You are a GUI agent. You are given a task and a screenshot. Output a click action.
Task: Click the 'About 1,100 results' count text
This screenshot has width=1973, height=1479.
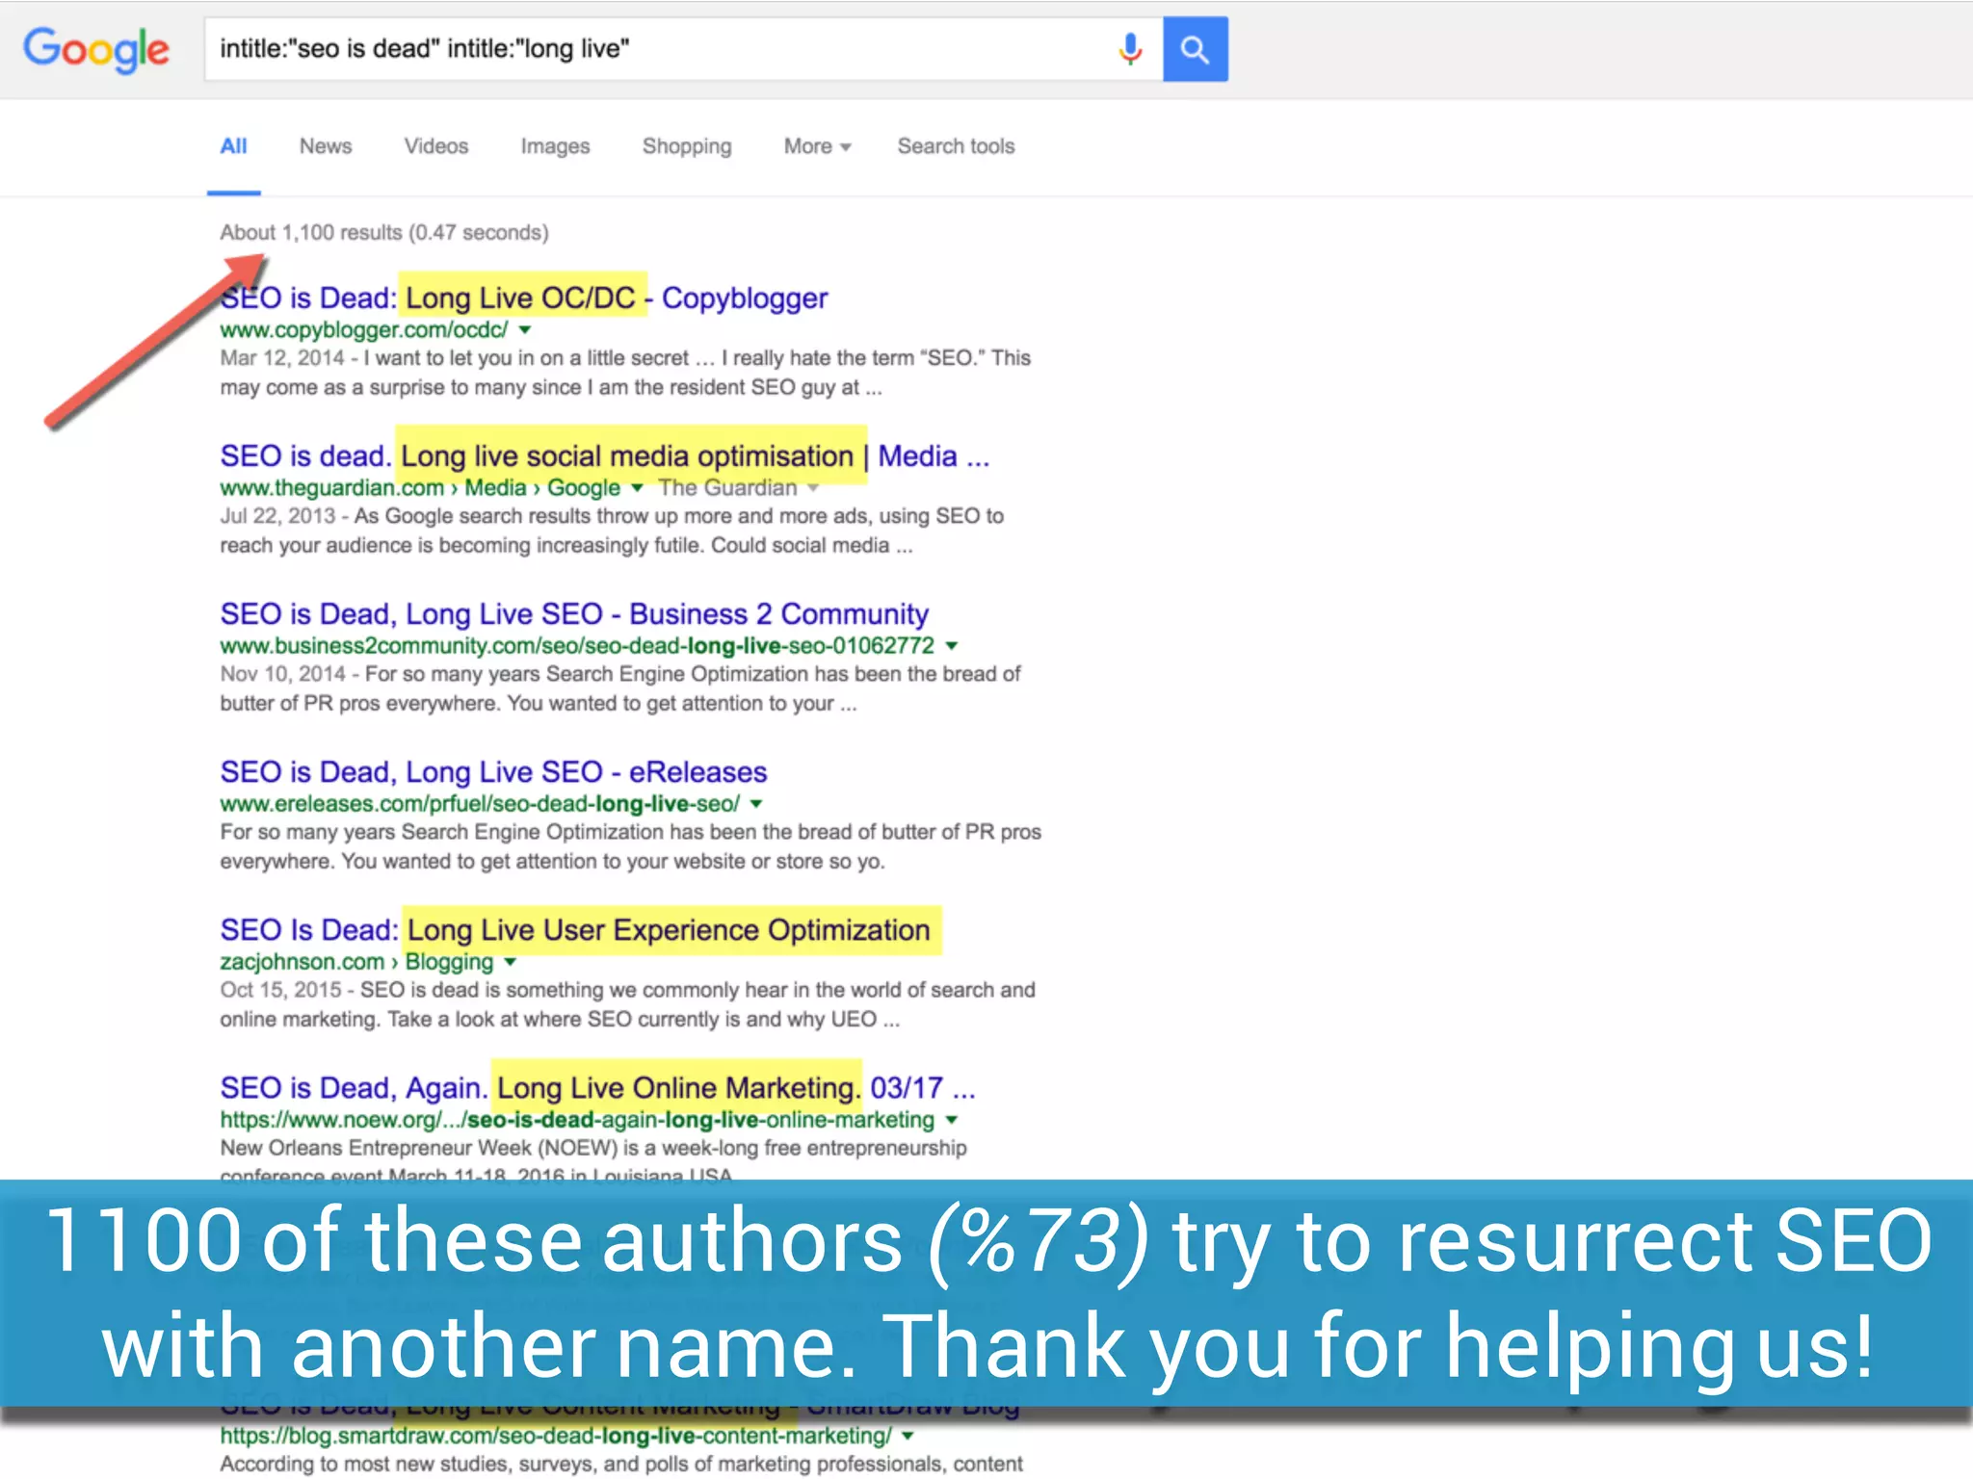point(384,232)
